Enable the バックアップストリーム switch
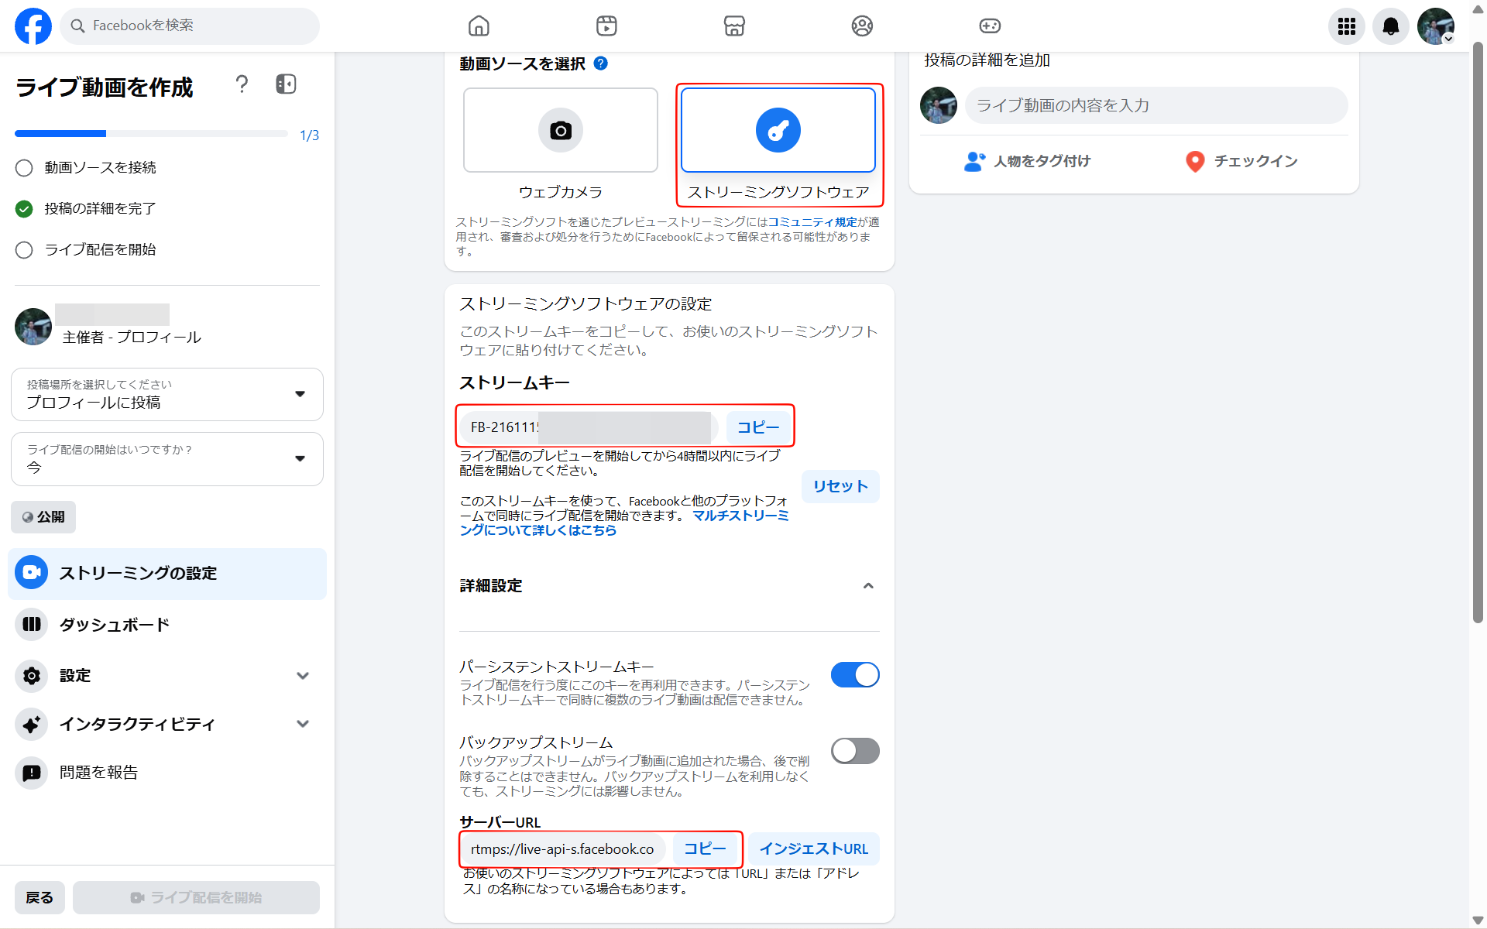 click(855, 751)
